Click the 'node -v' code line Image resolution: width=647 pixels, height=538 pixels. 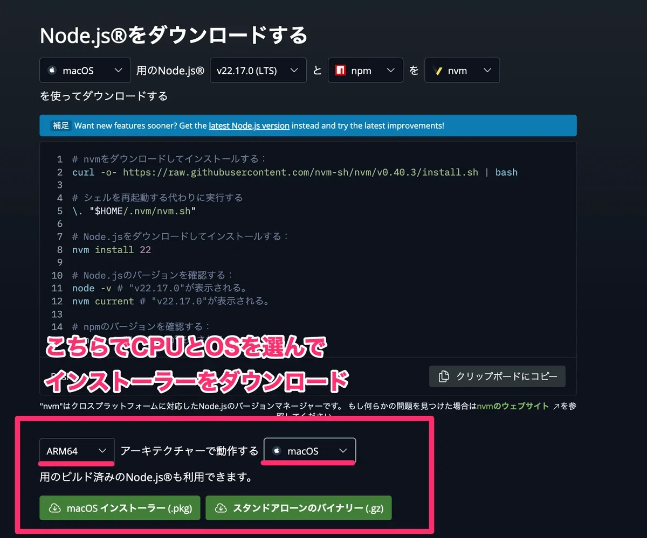(160, 288)
